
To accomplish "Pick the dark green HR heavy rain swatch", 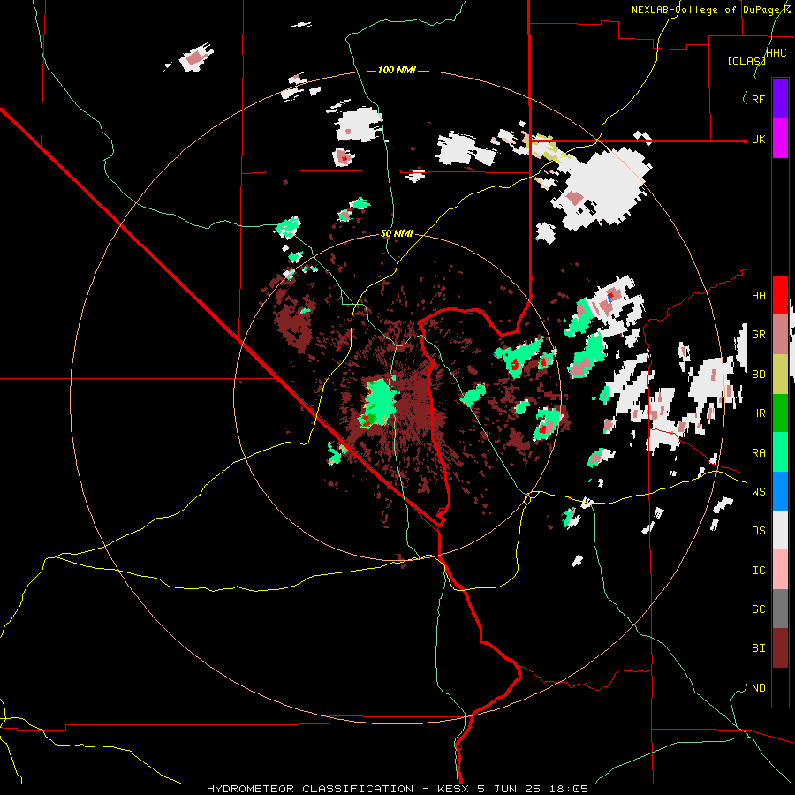I will (x=780, y=413).
